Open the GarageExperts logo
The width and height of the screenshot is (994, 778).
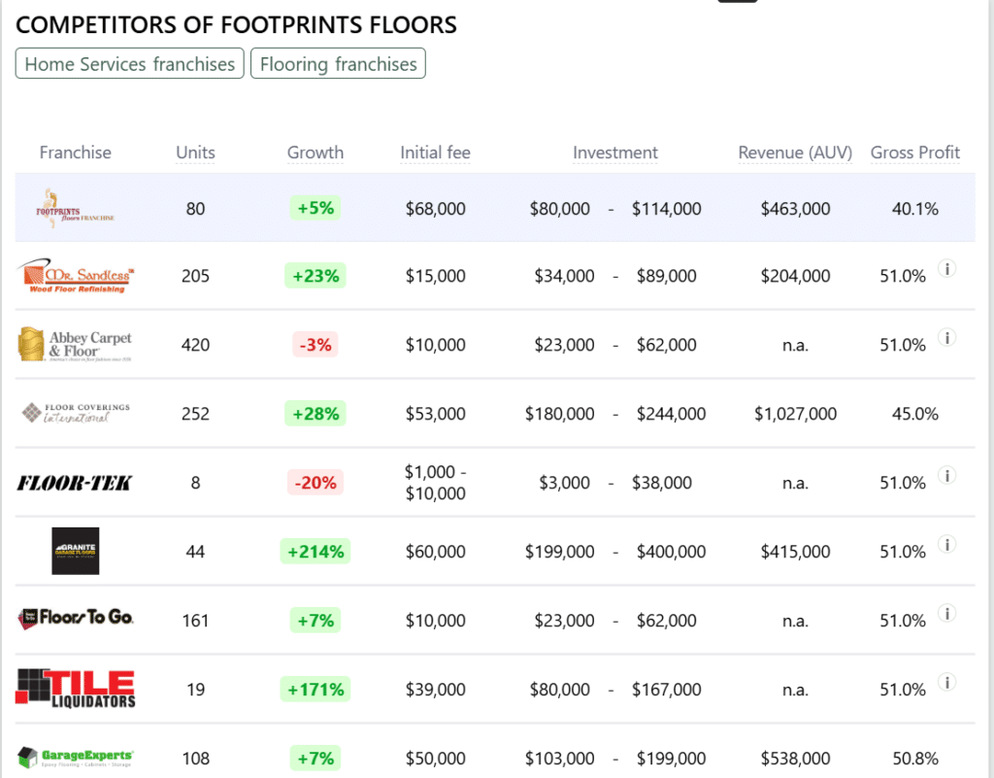click(x=75, y=757)
